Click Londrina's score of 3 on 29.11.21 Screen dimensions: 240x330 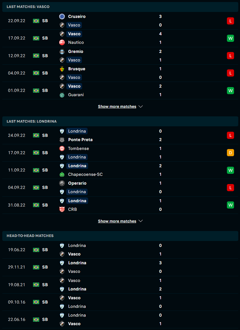click(160, 263)
